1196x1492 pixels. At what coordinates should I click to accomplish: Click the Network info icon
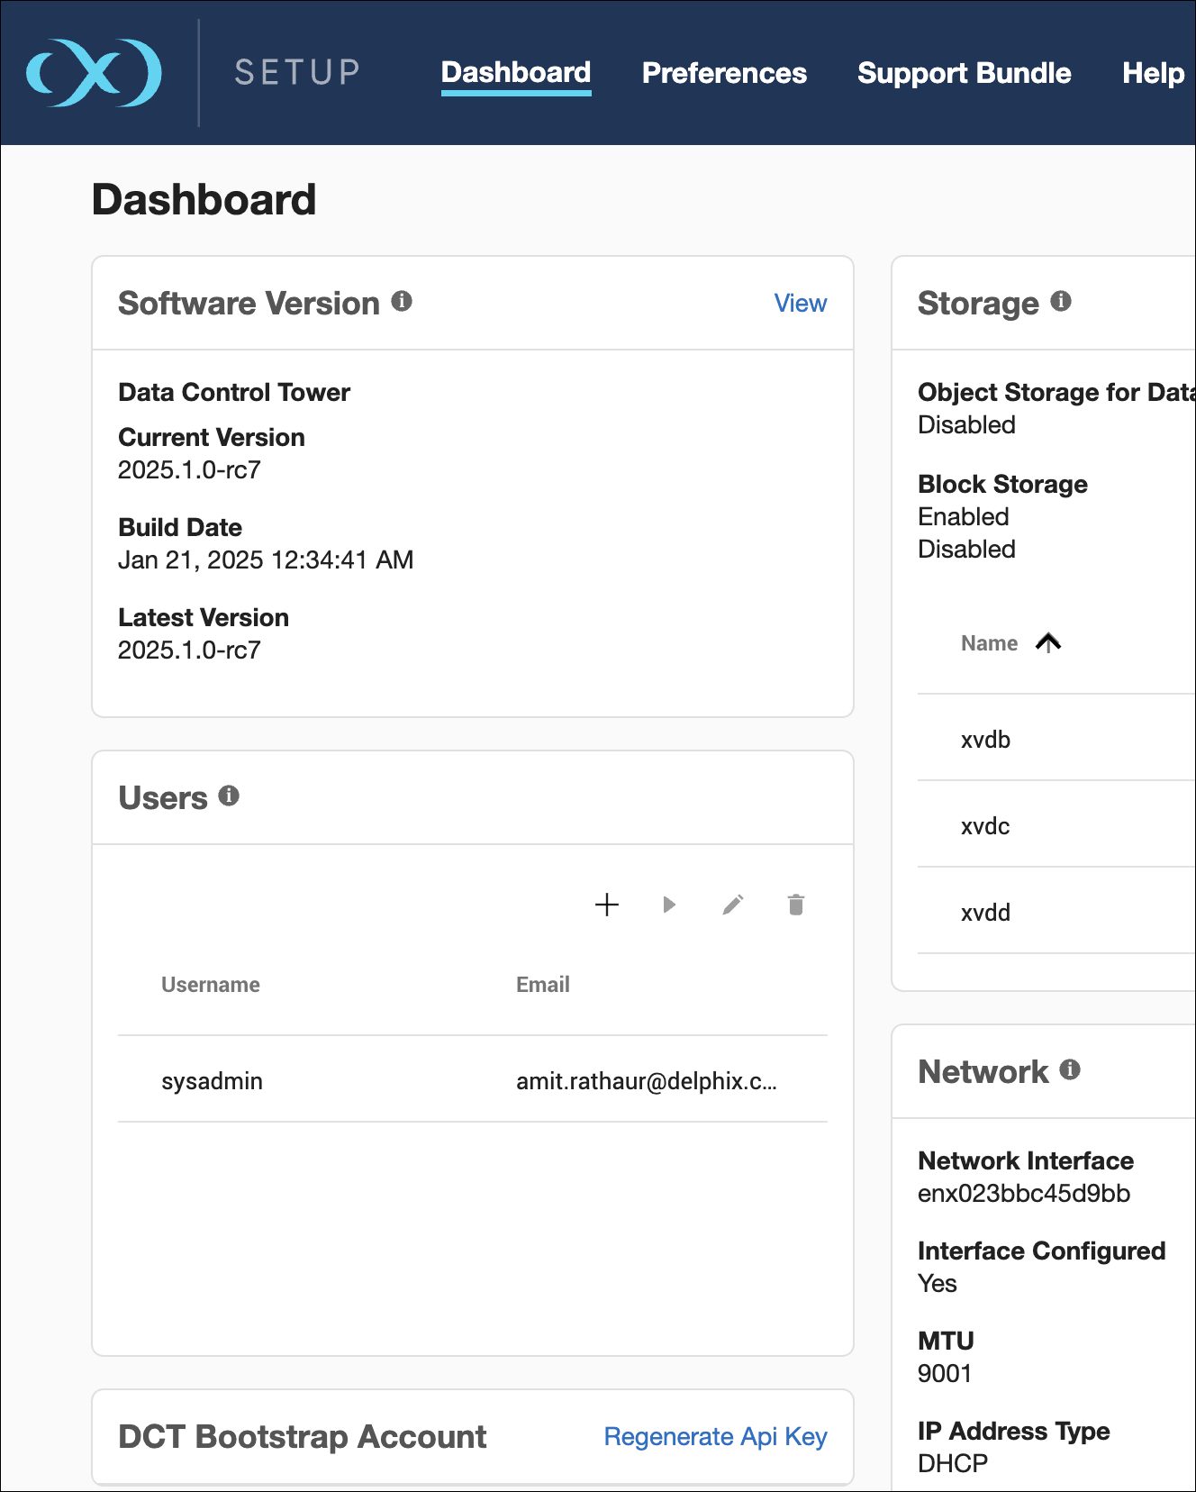pos(1070,1069)
